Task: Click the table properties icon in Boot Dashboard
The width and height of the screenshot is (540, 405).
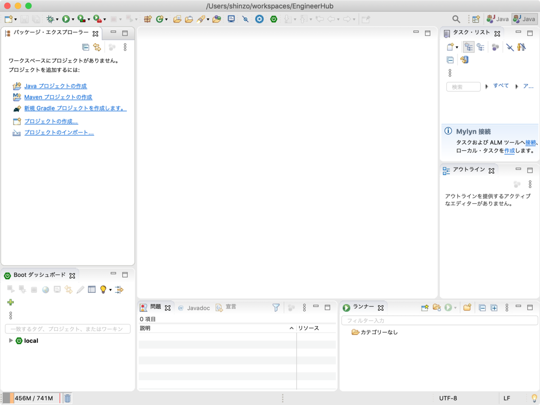Action: 92,290
